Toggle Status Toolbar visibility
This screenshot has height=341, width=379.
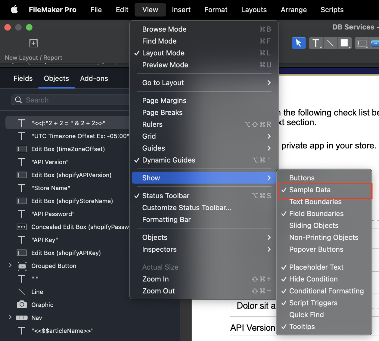tap(204, 196)
